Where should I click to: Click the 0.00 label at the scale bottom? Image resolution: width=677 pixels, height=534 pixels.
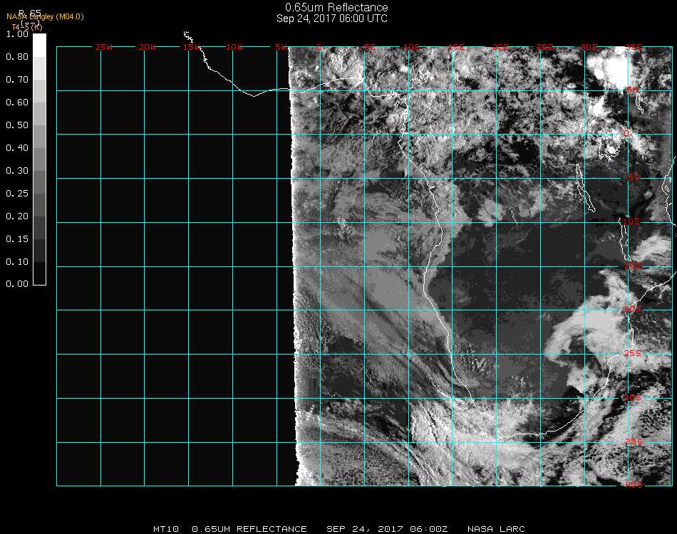(x=16, y=284)
